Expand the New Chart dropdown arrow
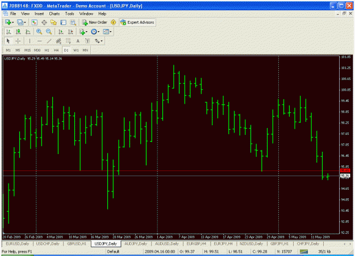355x256 pixels. click(12, 22)
